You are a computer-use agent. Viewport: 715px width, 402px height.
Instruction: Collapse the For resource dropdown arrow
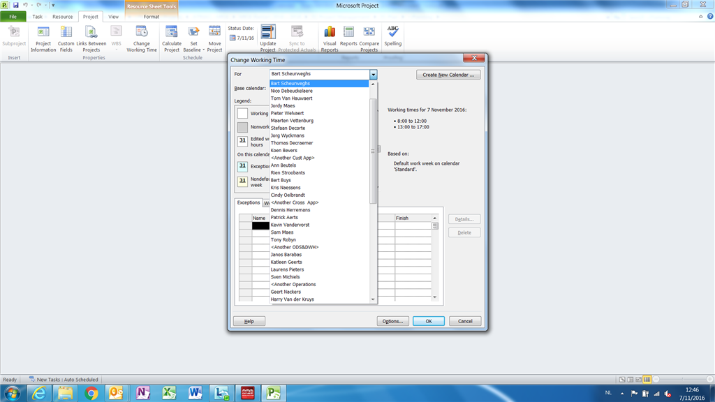pyautogui.click(x=373, y=74)
